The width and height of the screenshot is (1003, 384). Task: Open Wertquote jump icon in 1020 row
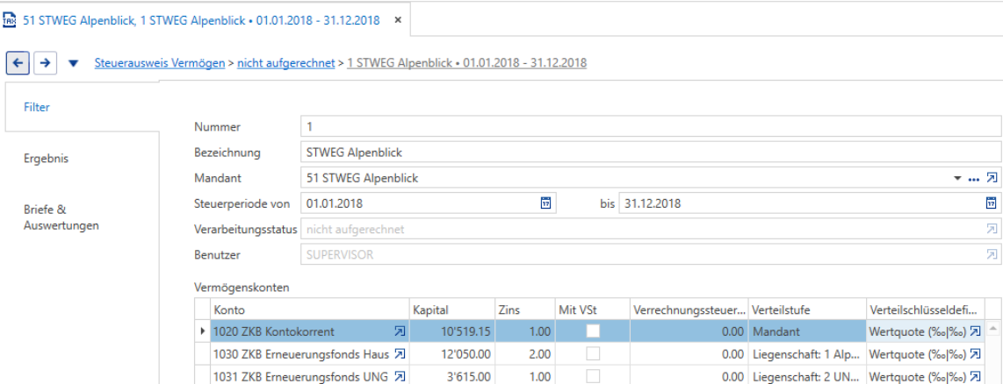pyautogui.click(x=975, y=331)
